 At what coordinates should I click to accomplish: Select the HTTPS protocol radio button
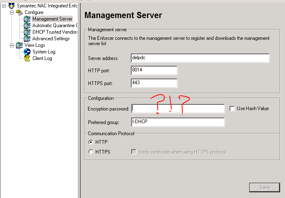[x=91, y=152]
